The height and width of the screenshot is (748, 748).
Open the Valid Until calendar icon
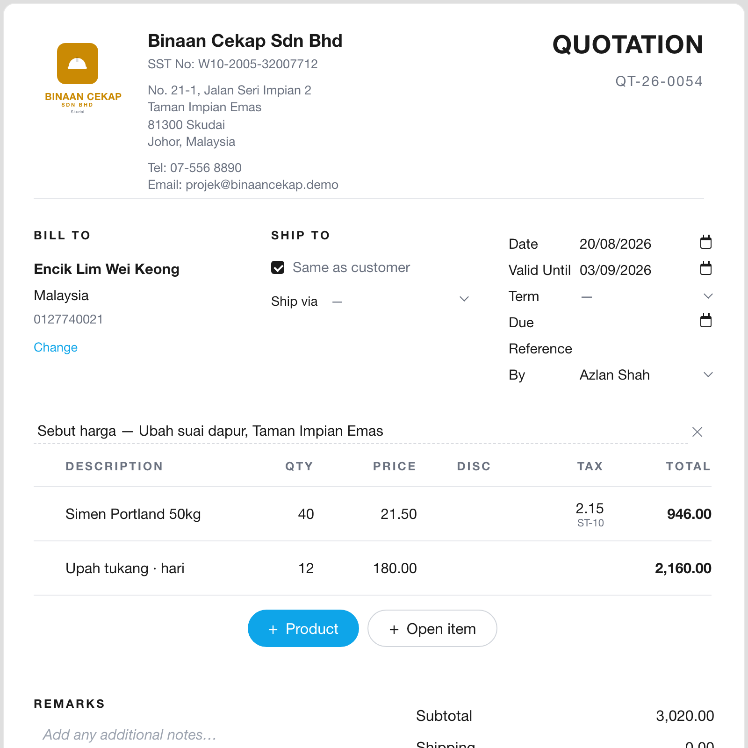(x=705, y=269)
